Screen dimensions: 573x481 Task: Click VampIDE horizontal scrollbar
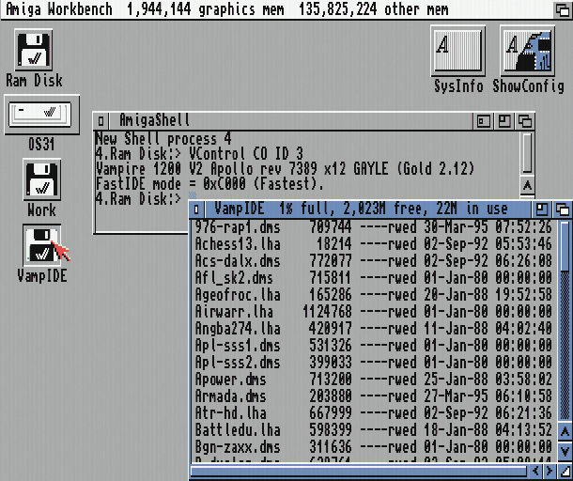(359, 471)
